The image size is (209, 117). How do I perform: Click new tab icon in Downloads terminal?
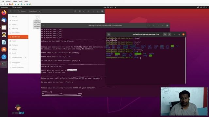pyautogui.click(x=43, y=26)
